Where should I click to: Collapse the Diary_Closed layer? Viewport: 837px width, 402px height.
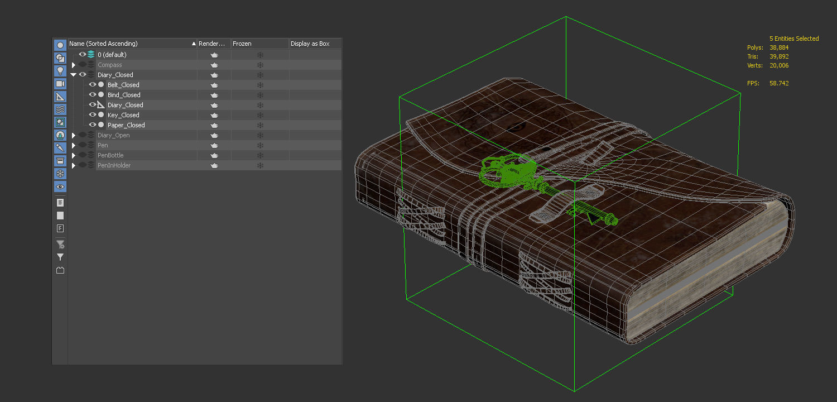click(74, 75)
